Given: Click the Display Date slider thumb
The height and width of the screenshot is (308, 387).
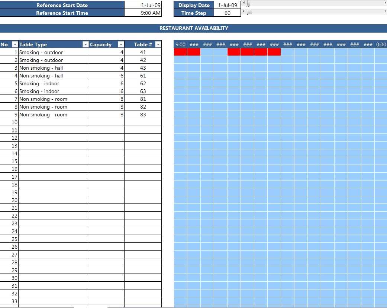Looking at the screenshot, I should (249, 3).
